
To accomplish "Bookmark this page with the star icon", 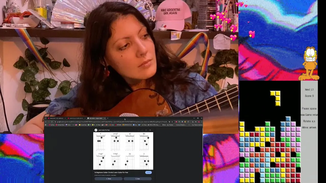I will tap(172, 122).
